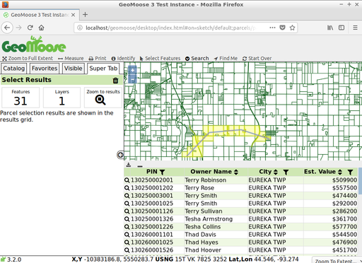Zoom to parcel 130250001202
This screenshot has width=362, height=263.
coord(127,188)
